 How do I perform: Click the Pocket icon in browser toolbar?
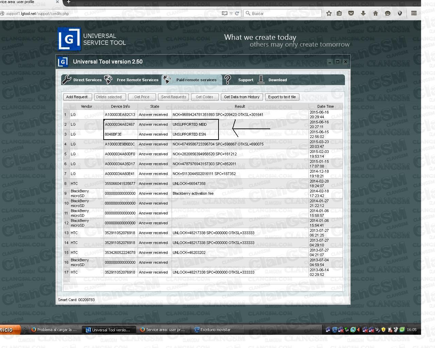351,13
